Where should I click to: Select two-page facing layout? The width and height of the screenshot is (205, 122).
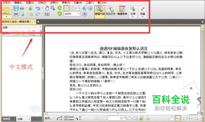click(x=184, y=118)
